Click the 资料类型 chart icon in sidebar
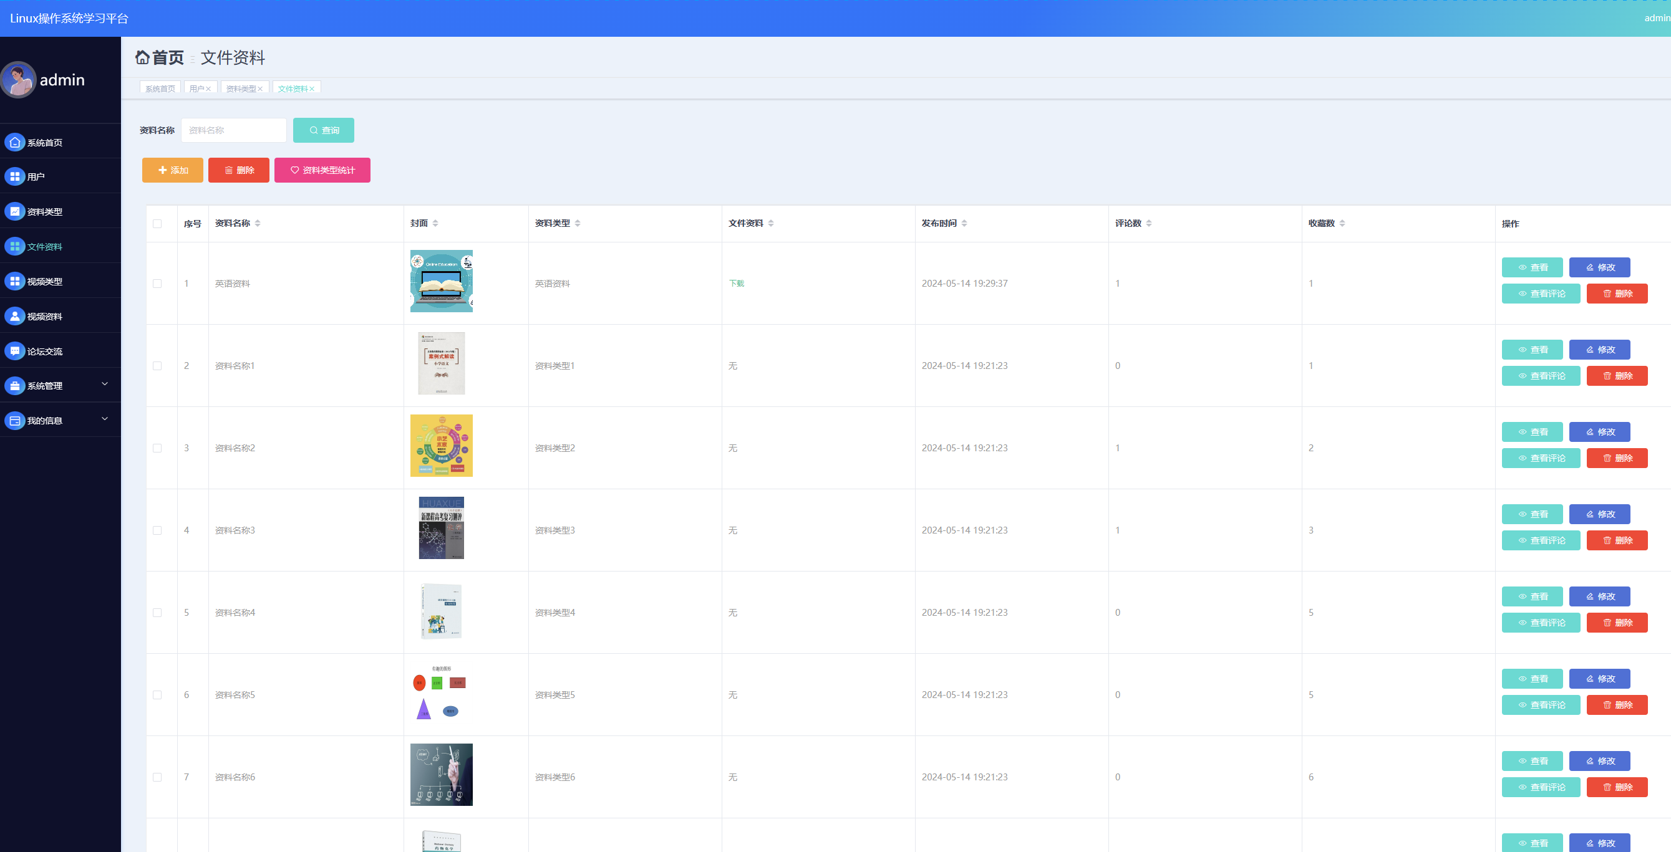1671x852 pixels. [x=14, y=211]
